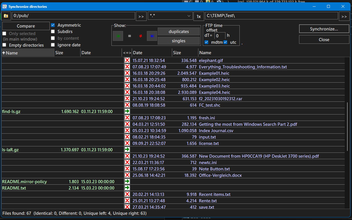Toggle the red not-equal files filter

[141, 36]
